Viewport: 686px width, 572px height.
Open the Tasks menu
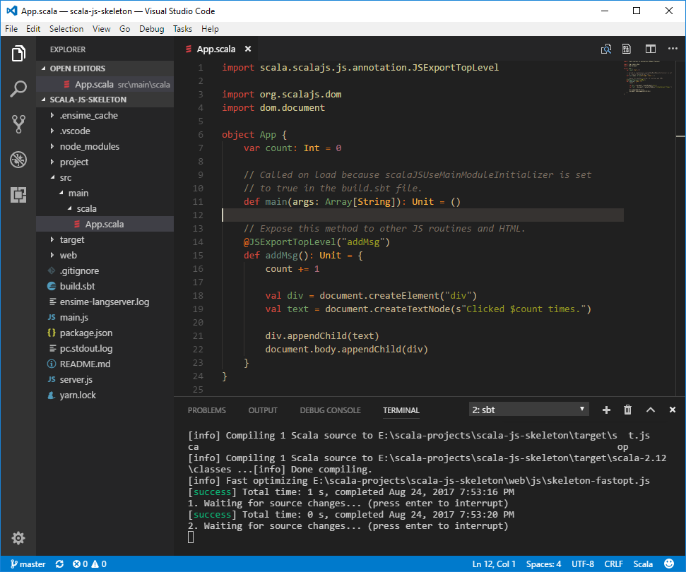pos(182,29)
